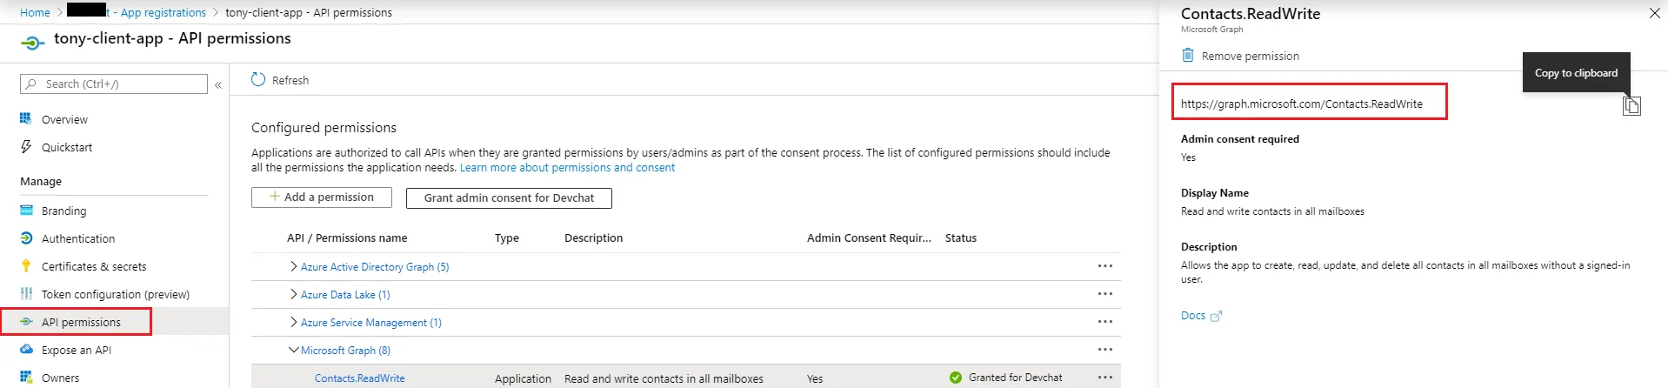Click the Remove permission trash icon
The width and height of the screenshot is (1668, 388).
[x=1188, y=56]
